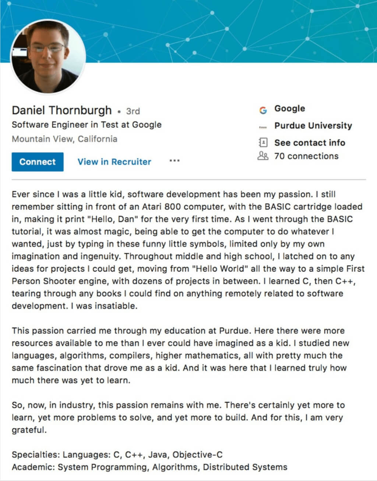Click the Google company logo icon
The width and height of the screenshot is (377, 481).
[x=263, y=109]
